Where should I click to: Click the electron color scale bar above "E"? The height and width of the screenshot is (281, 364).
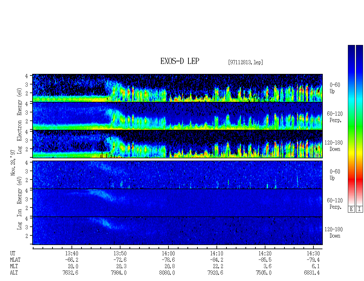coord(351,125)
